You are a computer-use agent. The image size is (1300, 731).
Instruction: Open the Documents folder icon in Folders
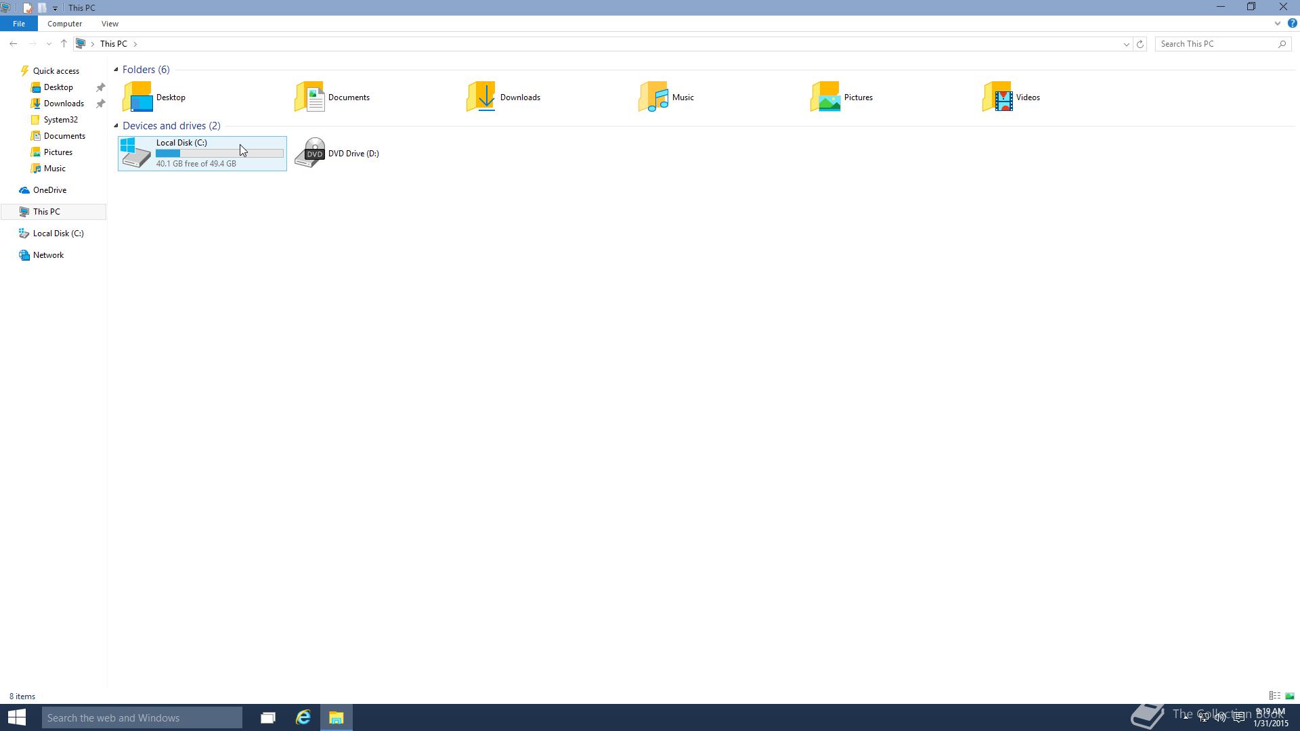coord(309,97)
